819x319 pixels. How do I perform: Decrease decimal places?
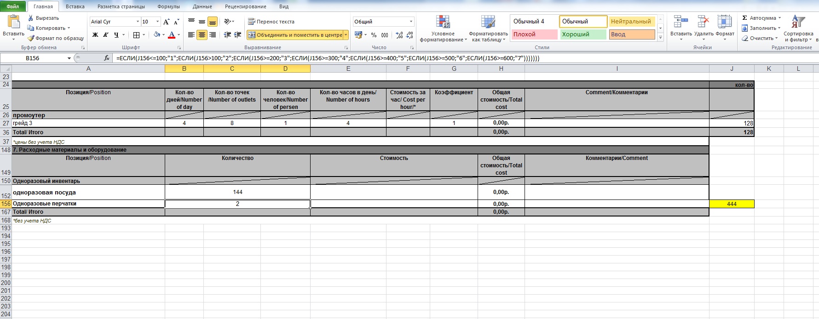pos(409,35)
